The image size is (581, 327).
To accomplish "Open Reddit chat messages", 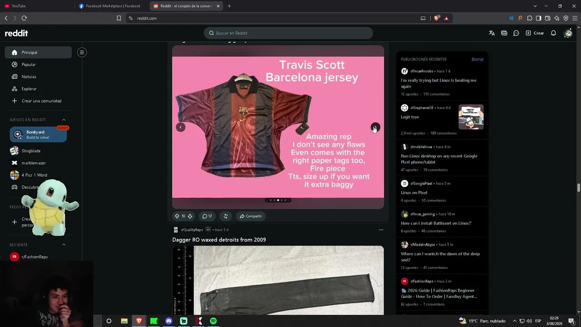I will [516, 33].
